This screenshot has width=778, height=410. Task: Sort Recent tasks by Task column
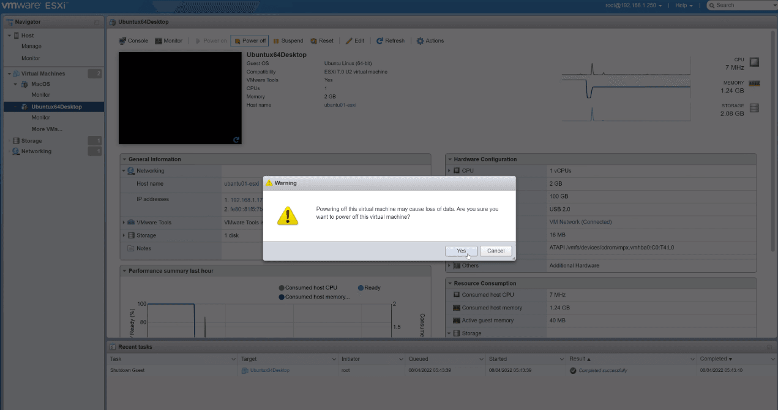coord(173,359)
